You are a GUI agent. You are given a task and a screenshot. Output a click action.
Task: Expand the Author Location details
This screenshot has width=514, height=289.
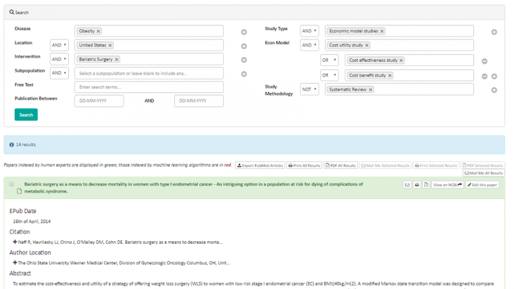(x=15, y=263)
